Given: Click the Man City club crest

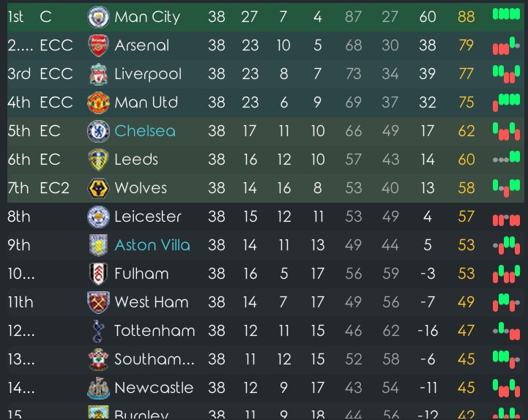Looking at the screenshot, I should tap(97, 17).
